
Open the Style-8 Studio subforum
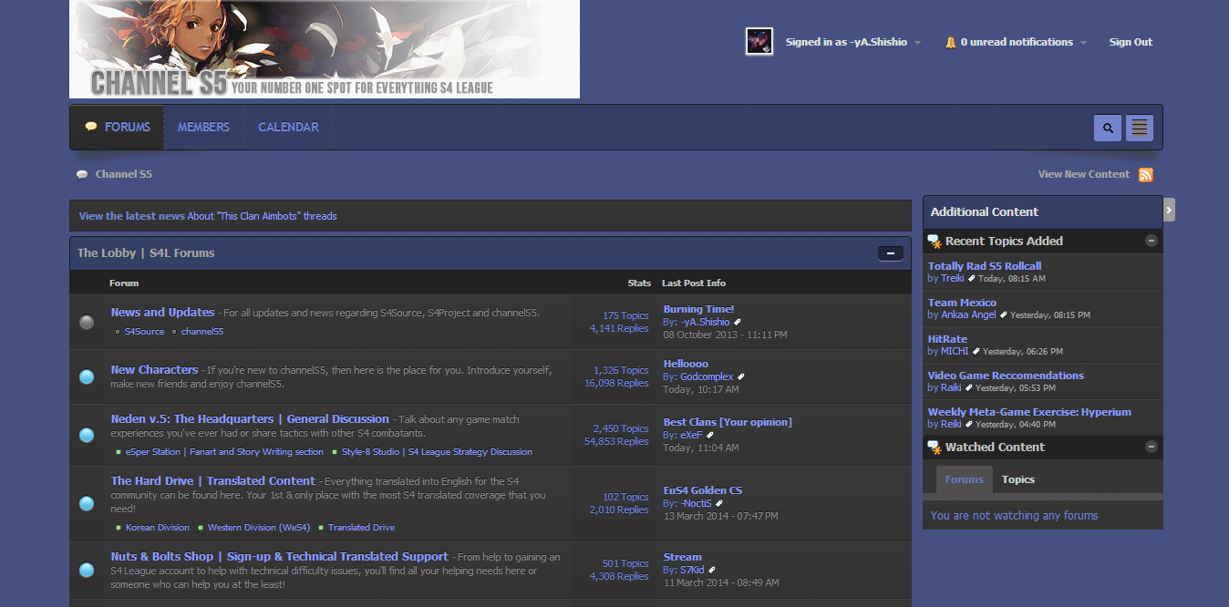click(x=437, y=452)
